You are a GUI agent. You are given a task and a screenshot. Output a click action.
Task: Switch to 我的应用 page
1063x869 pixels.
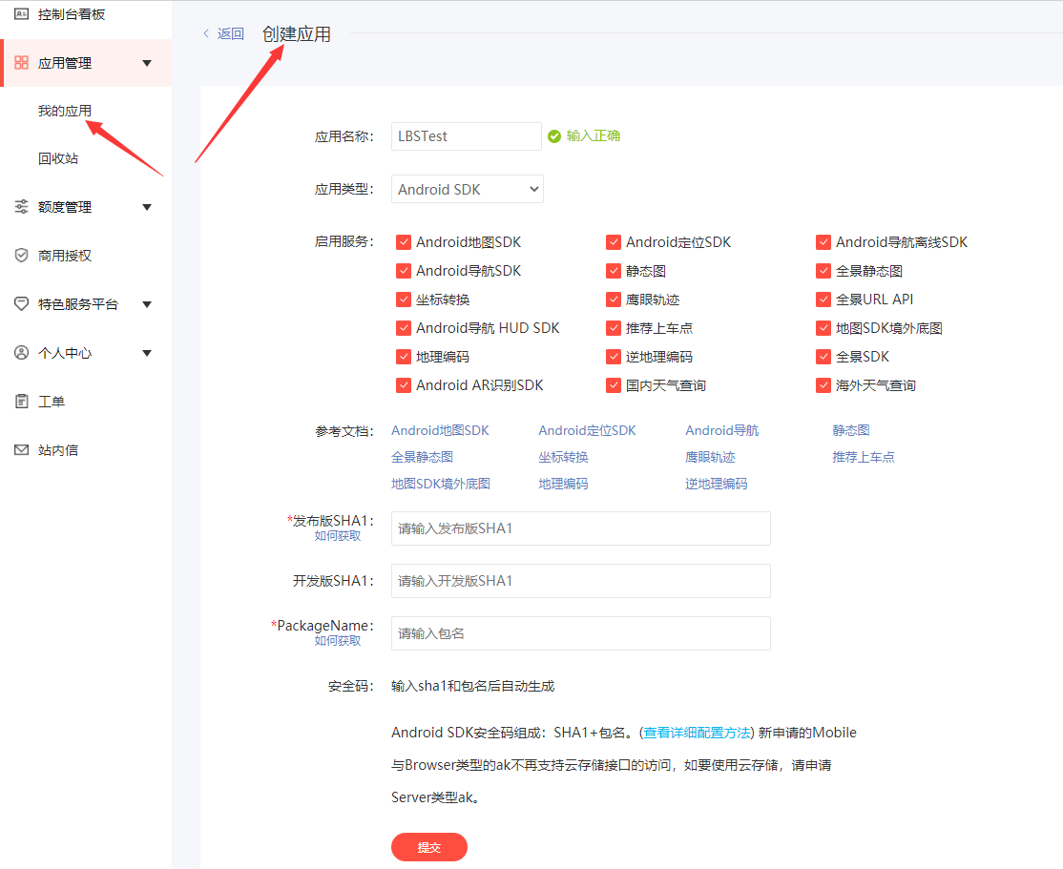tap(64, 110)
